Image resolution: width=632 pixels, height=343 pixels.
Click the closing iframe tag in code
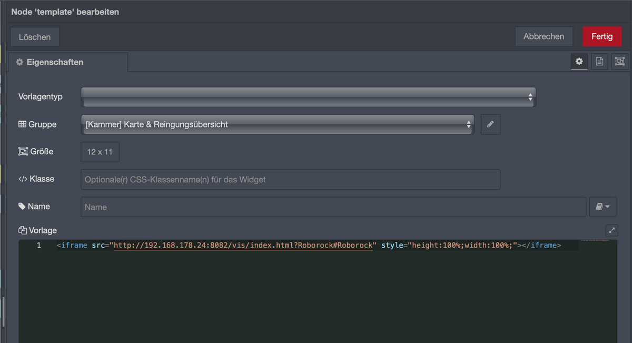[542, 246]
